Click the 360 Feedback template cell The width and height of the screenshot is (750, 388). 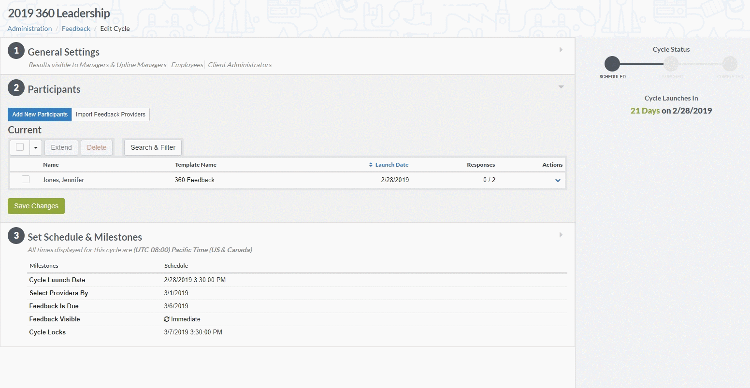[x=195, y=180]
